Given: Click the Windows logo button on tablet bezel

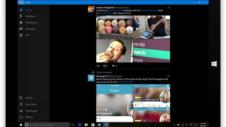Looking at the screenshot, I should coord(214,64).
